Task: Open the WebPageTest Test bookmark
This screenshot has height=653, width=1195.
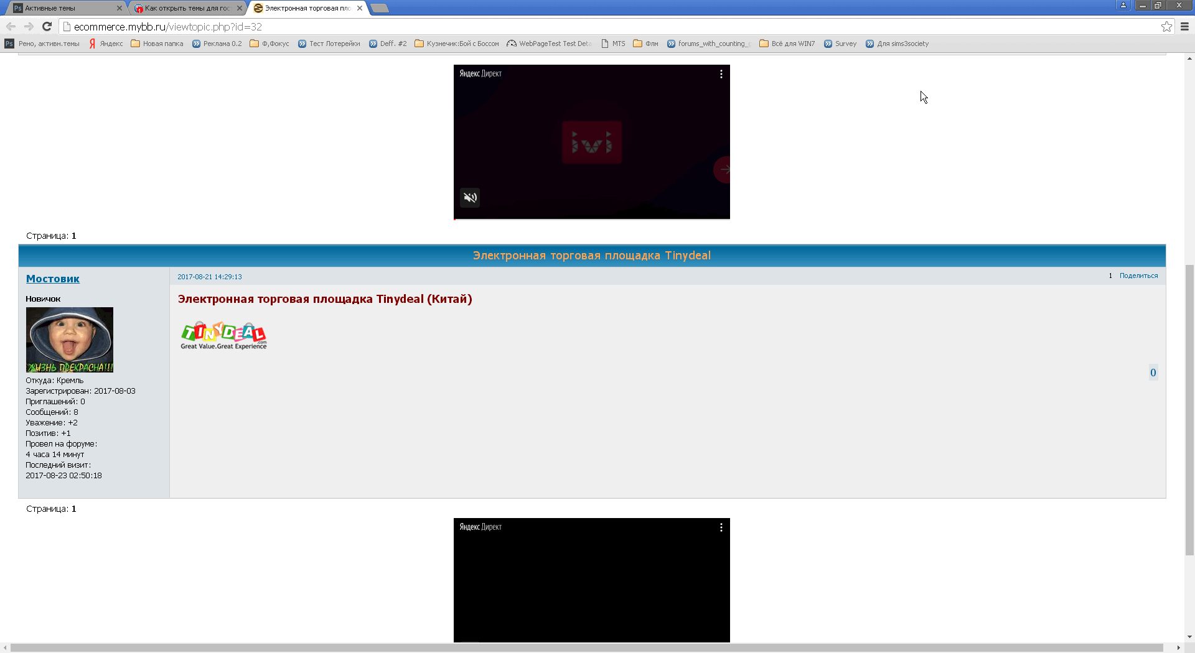Action: tap(549, 44)
